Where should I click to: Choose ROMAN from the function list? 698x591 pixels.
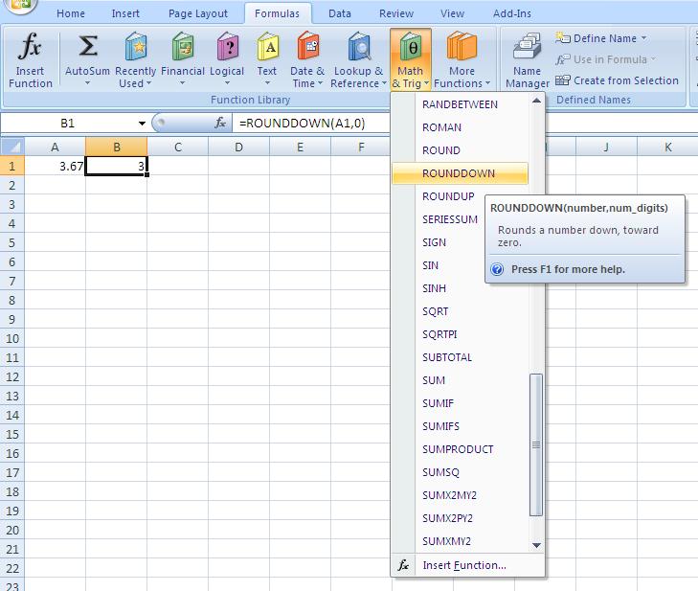(x=460, y=127)
